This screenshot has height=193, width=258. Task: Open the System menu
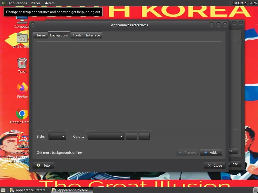pos(49,3)
